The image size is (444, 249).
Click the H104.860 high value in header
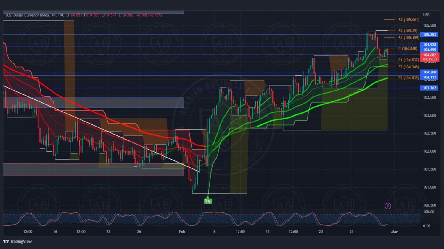[x=92, y=15]
